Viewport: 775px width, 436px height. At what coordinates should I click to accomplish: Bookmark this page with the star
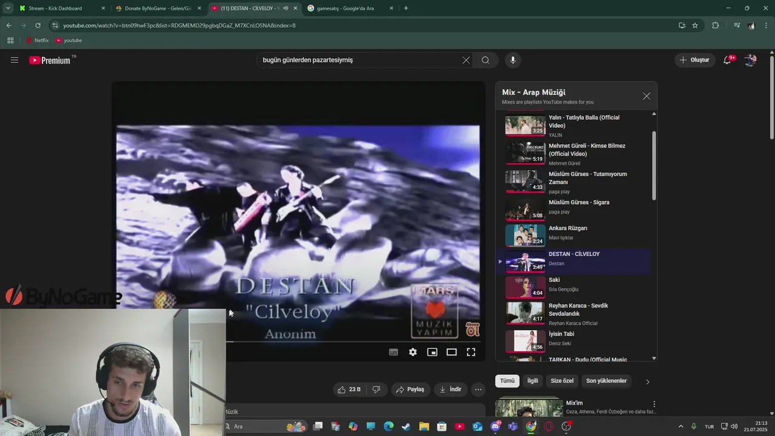[695, 25]
